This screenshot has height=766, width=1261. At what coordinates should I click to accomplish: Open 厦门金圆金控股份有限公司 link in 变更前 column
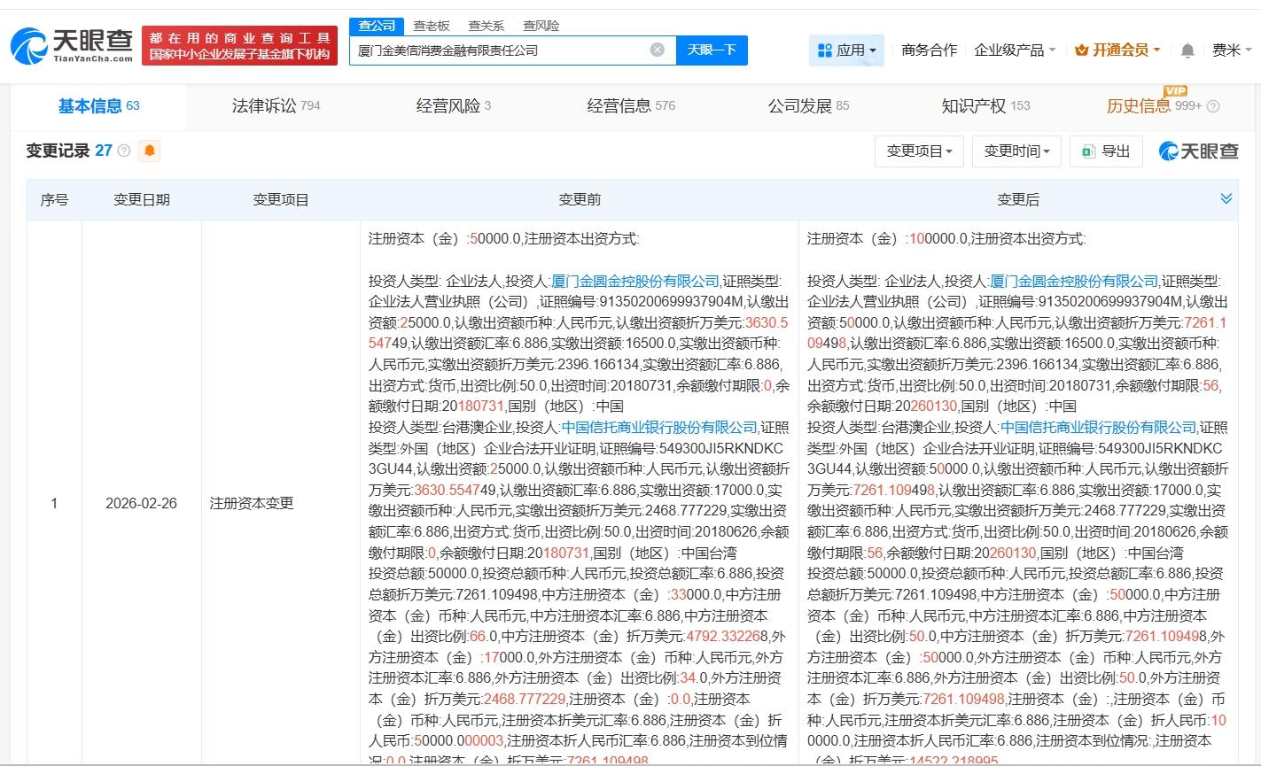[x=635, y=281]
